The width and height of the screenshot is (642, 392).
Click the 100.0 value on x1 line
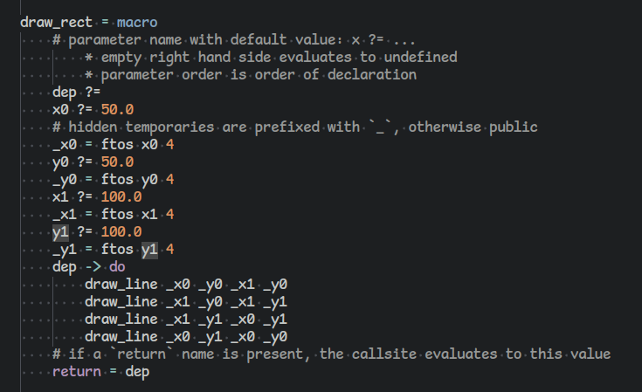(x=121, y=196)
